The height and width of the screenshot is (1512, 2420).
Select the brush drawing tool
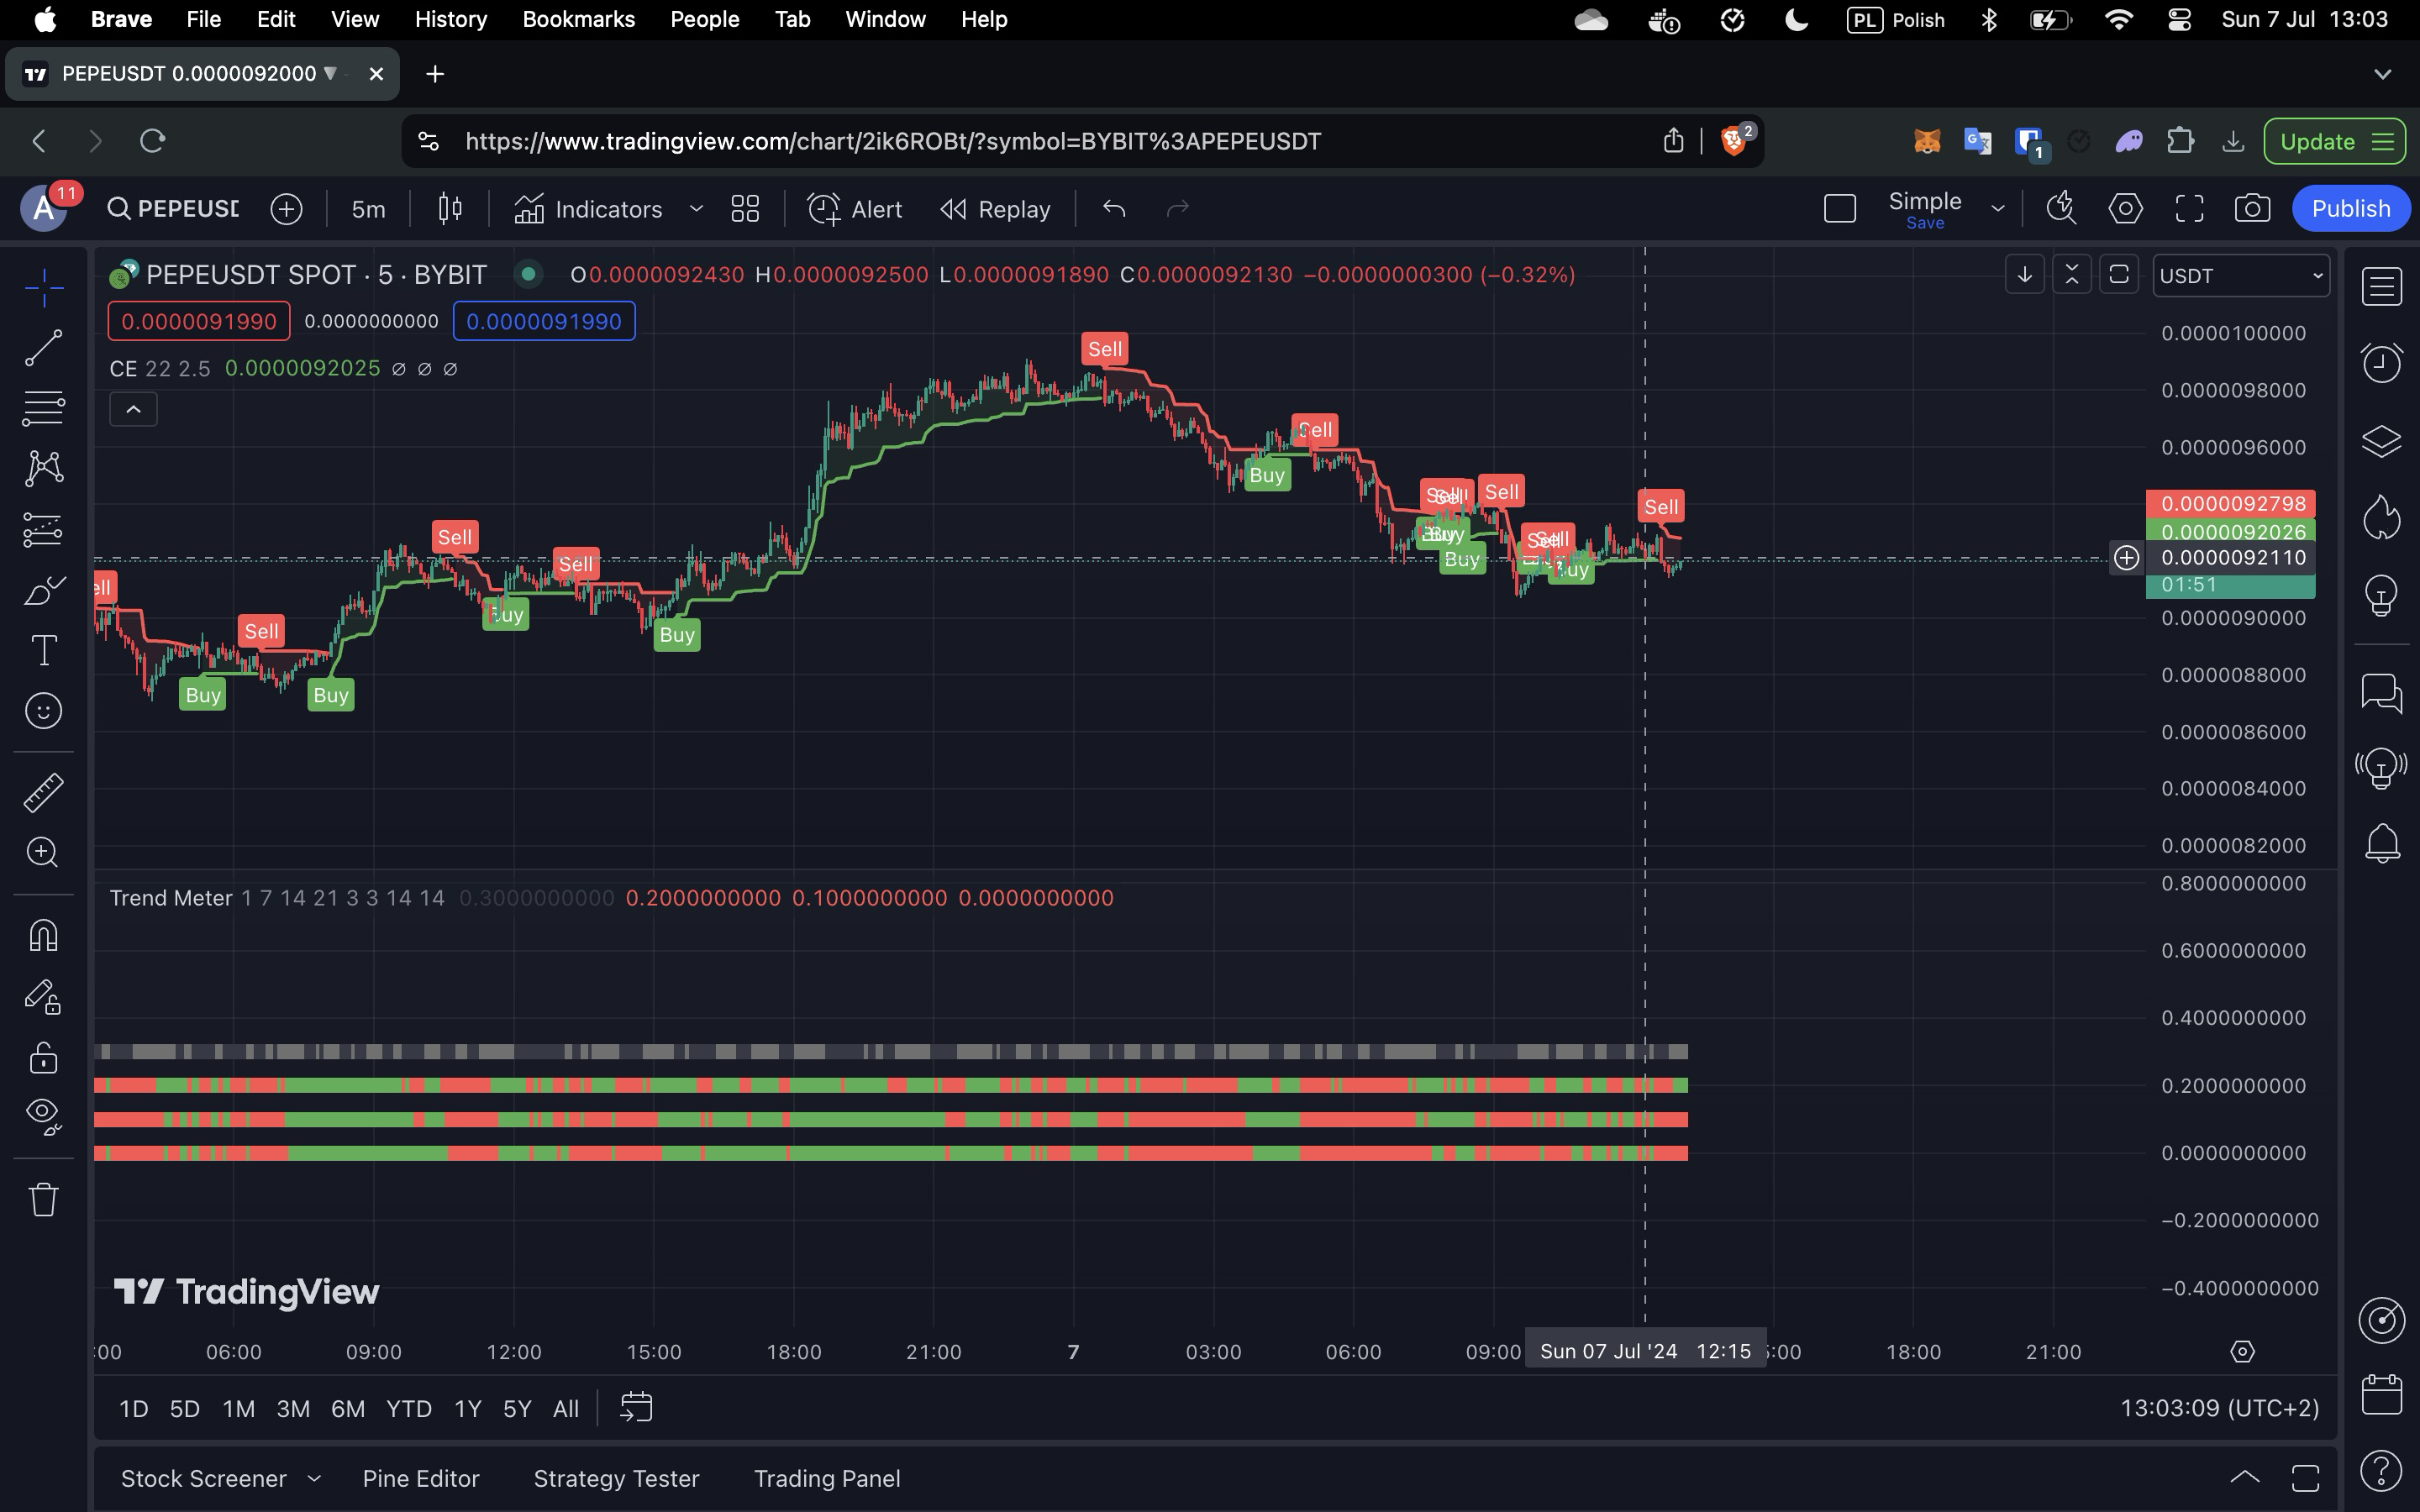(x=43, y=590)
